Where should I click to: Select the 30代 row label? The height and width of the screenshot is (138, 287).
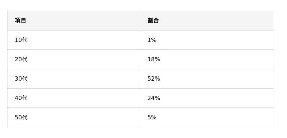click(21, 78)
